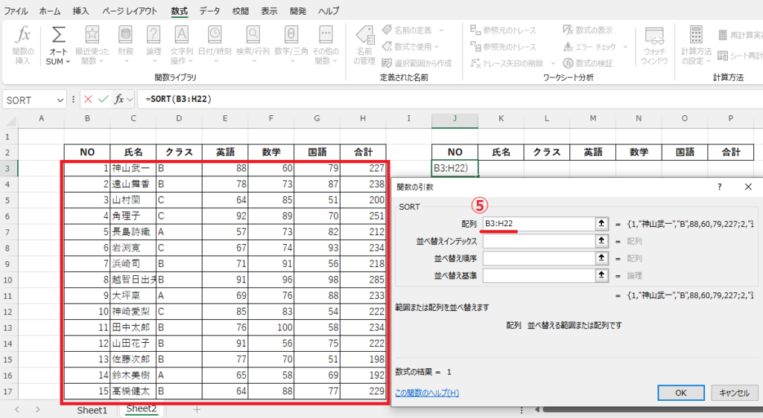Open the File (ファイル) tab

pos(16,10)
